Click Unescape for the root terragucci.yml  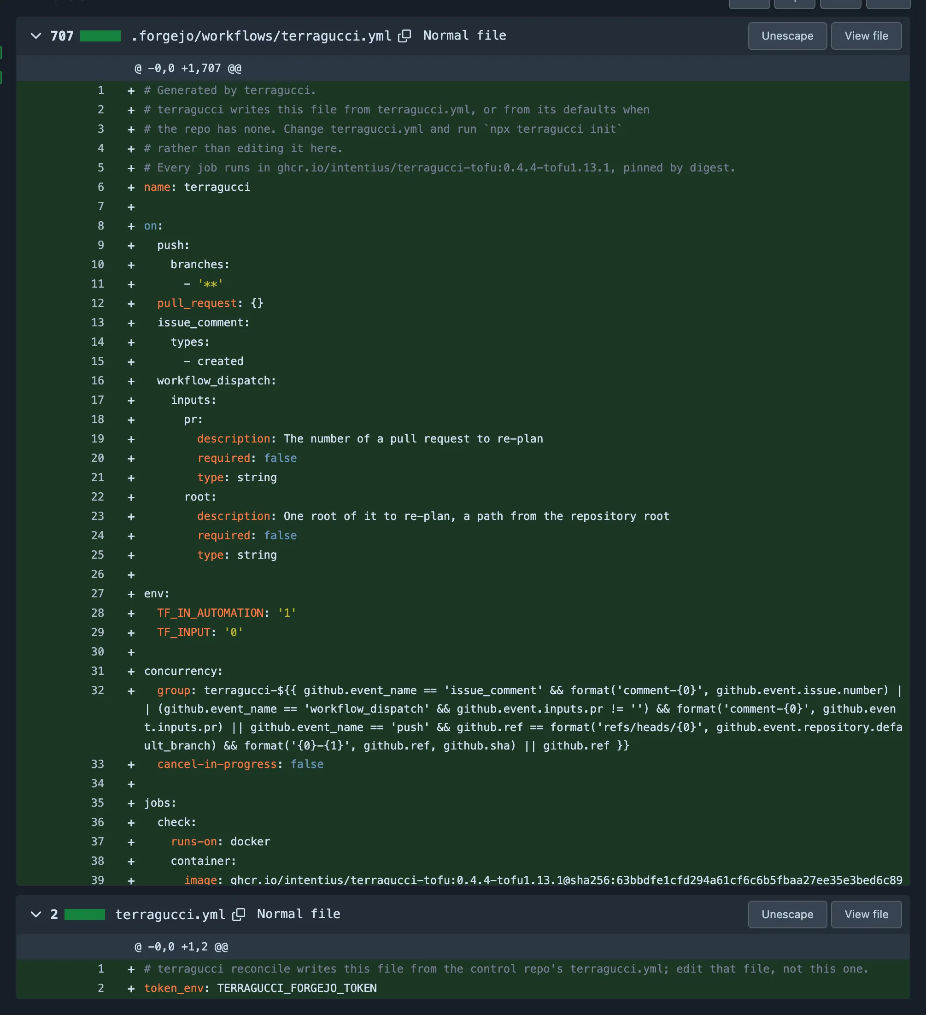[x=787, y=915]
